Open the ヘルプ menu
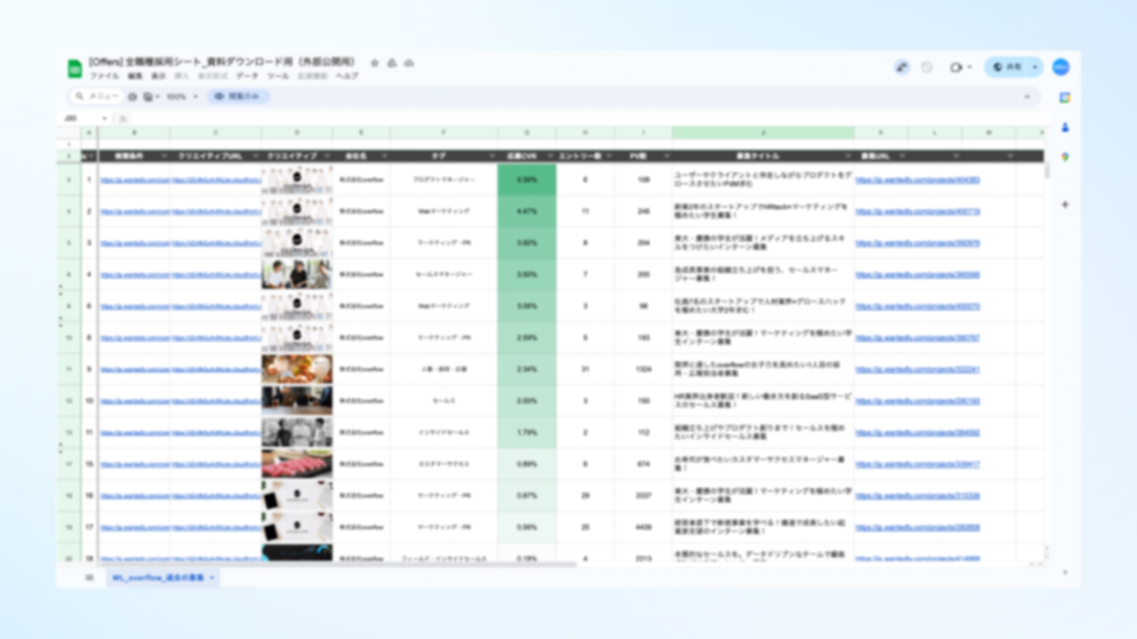1137x639 pixels. [348, 76]
